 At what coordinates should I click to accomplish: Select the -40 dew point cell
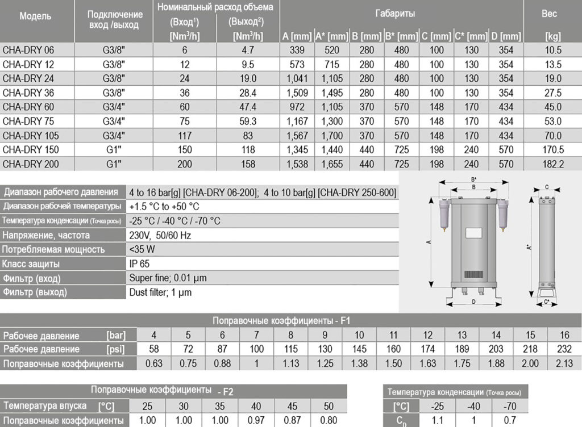click(x=473, y=407)
